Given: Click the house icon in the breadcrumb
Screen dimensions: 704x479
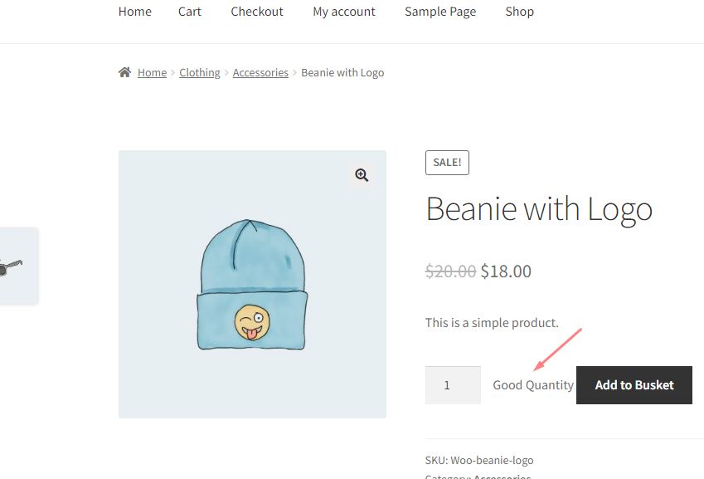Looking at the screenshot, I should [124, 72].
